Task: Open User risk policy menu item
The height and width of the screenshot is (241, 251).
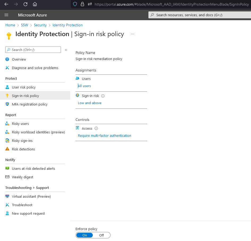Action: tap(24, 87)
